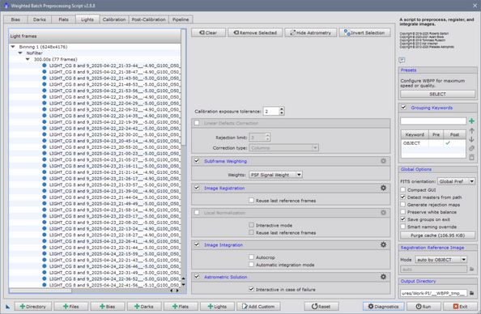
Task: Reset the script settings
Action: point(321,307)
